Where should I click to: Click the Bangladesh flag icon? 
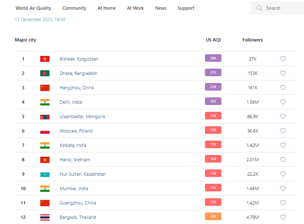click(x=45, y=73)
